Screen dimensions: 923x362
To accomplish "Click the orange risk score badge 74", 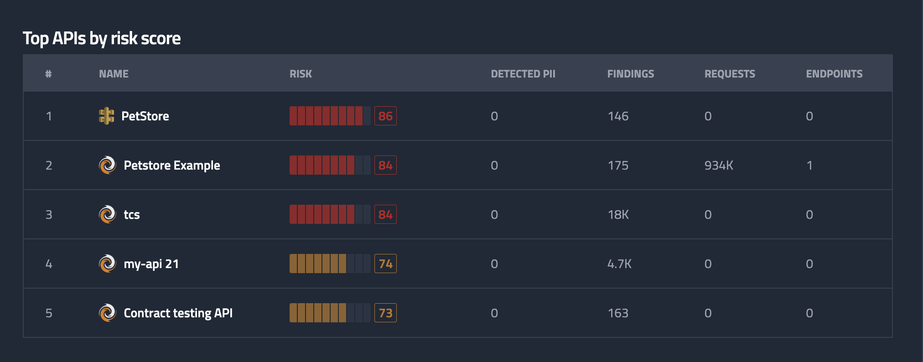I will (385, 264).
